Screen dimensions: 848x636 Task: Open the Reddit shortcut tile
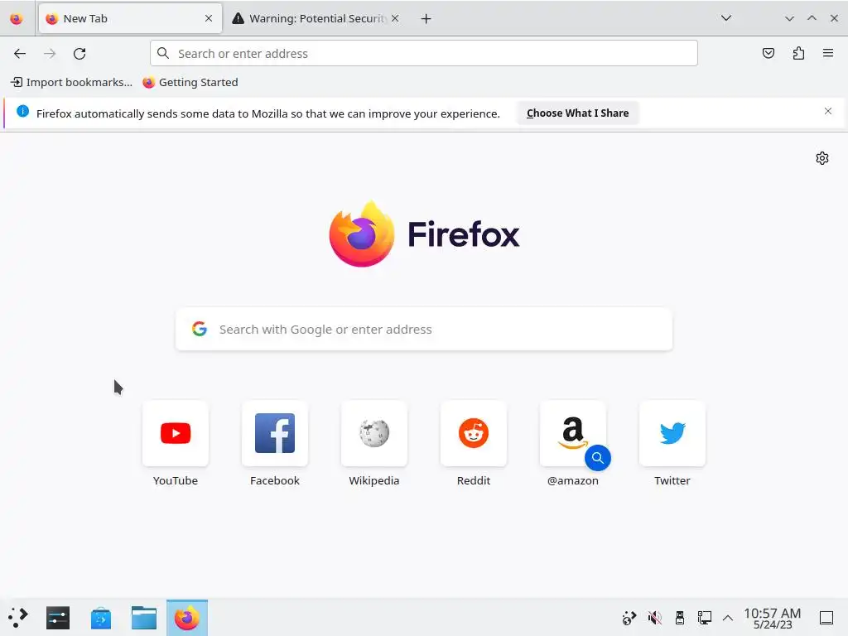pyautogui.click(x=474, y=433)
